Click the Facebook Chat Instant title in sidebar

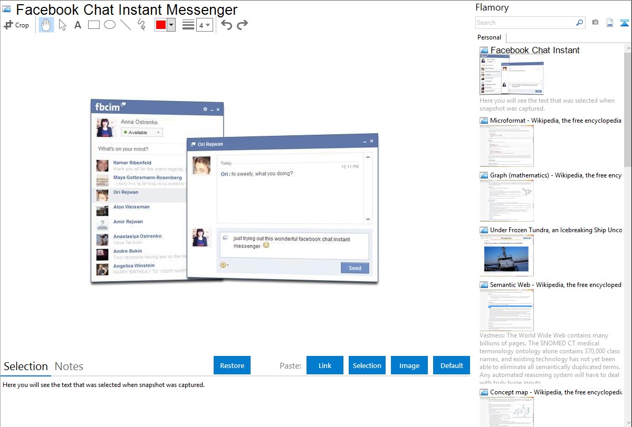(x=535, y=51)
